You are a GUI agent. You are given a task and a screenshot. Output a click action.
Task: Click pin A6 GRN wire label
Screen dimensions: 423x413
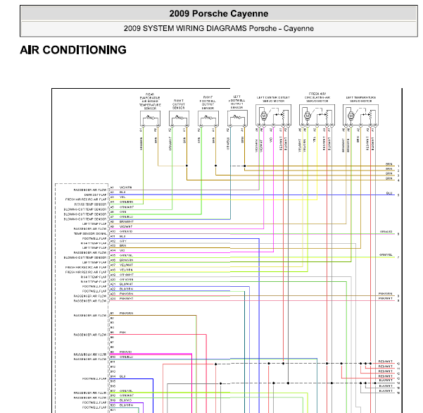tap(122, 212)
